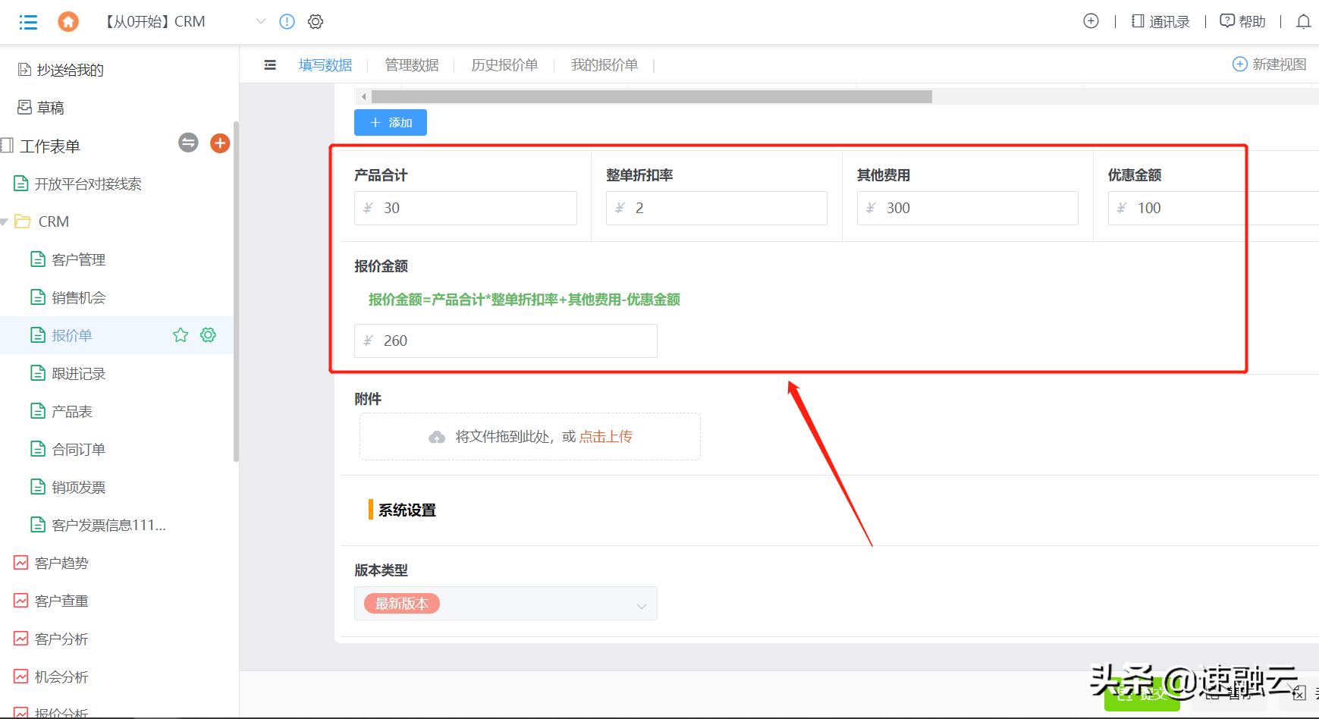This screenshot has height=719, width=1319.
Task: Toggle the star favorite on 报价单
Action: 180,334
